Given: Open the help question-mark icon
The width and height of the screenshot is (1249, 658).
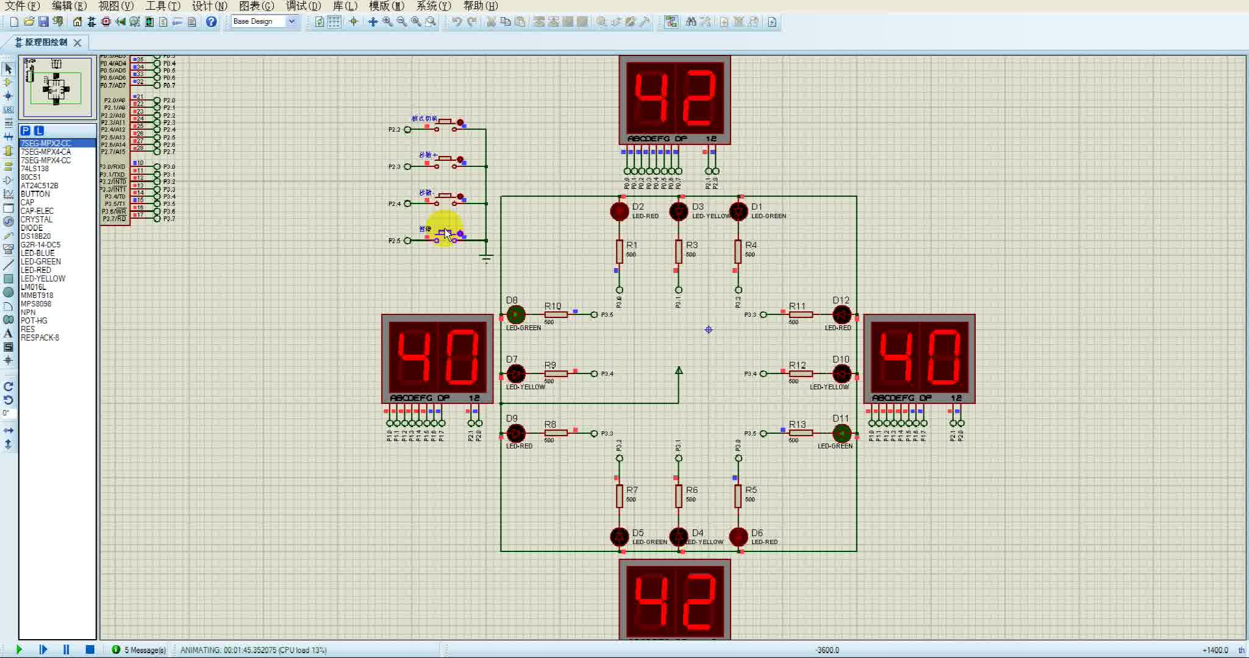Looking at the screenshot, I should 211,22.
